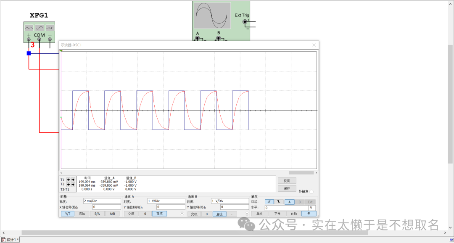Click the oscilloscope screen thumbnail icon
The width and height of the screenshot is (454, 243).
(212, 16)
